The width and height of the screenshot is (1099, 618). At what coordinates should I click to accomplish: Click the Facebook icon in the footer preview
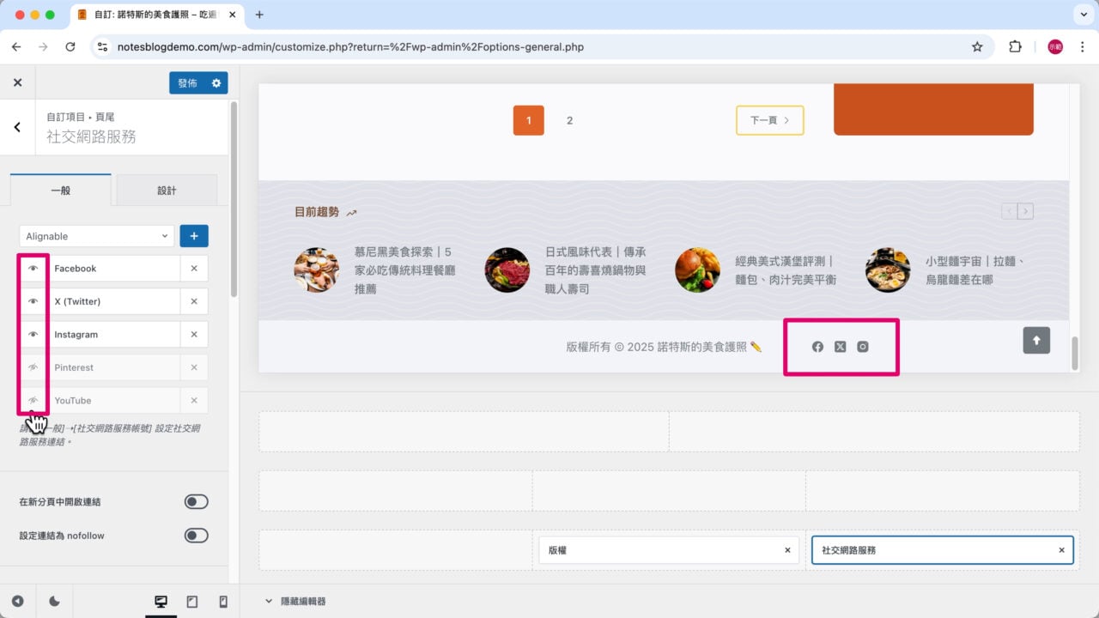pos(817,347)
